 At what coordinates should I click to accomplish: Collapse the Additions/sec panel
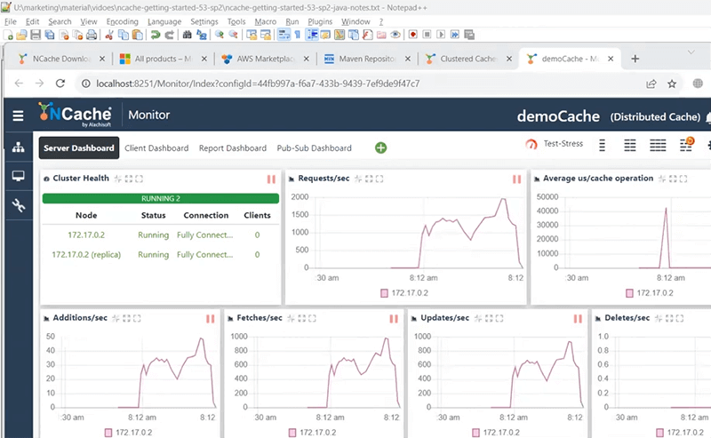(116, 318)
